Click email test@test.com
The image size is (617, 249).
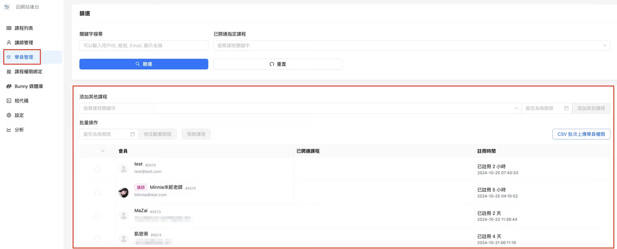[148, 172]
